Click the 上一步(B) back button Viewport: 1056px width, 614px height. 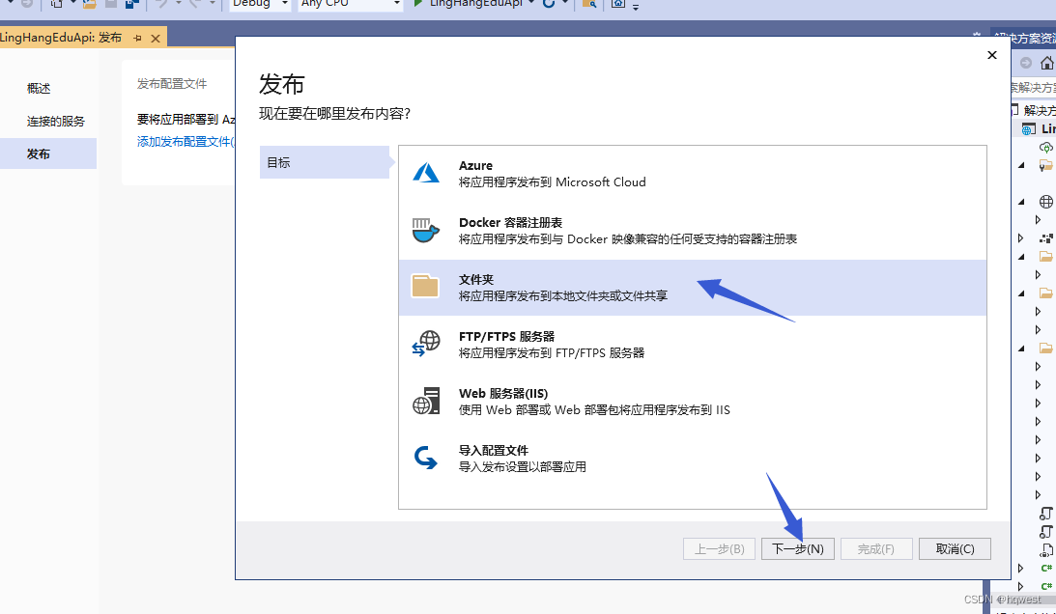[x=719, y=548]
